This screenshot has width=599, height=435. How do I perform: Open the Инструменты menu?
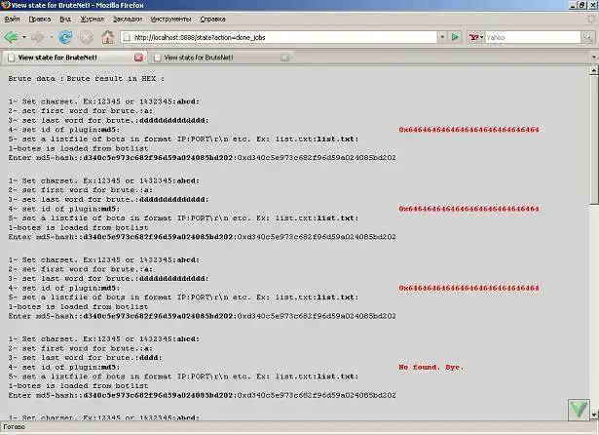click(x=170, y=19)
